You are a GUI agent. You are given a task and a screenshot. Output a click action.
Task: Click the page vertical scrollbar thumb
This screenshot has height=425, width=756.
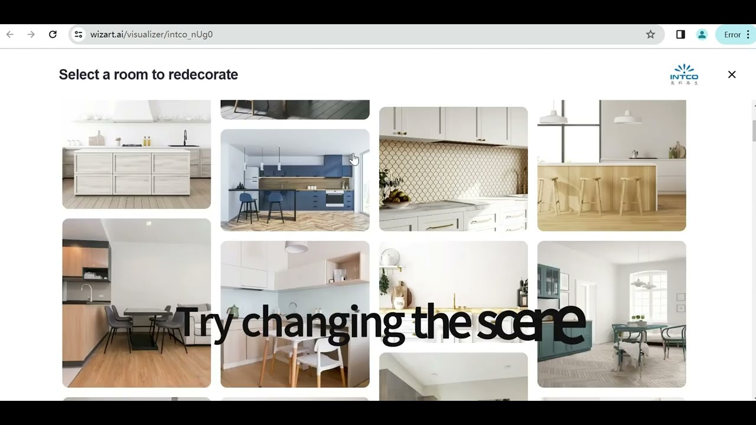754,130
